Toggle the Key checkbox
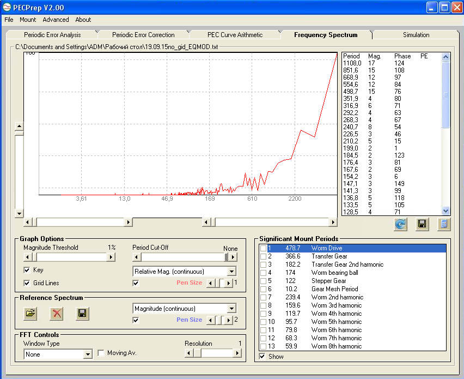This screenshot has height=379, width=464. (x=27, y=270)
